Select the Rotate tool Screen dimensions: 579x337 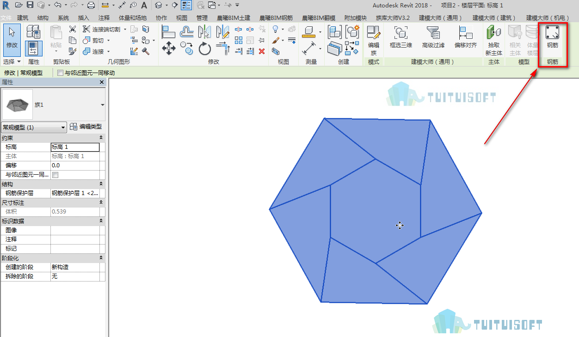pos(204,48)
